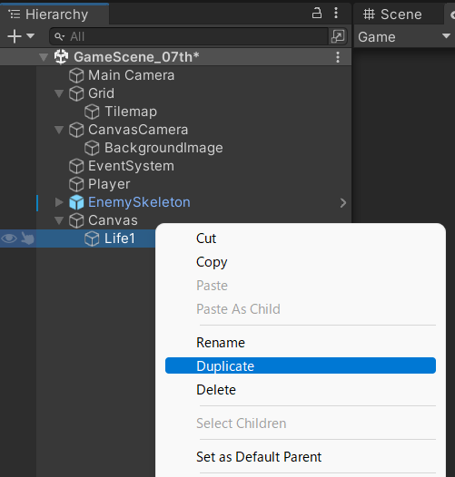Switch to the Hierarchy tab
Image resolution: width=455 pixels, height=477 pixels.
pyautogui.click(x=54, y=15)
